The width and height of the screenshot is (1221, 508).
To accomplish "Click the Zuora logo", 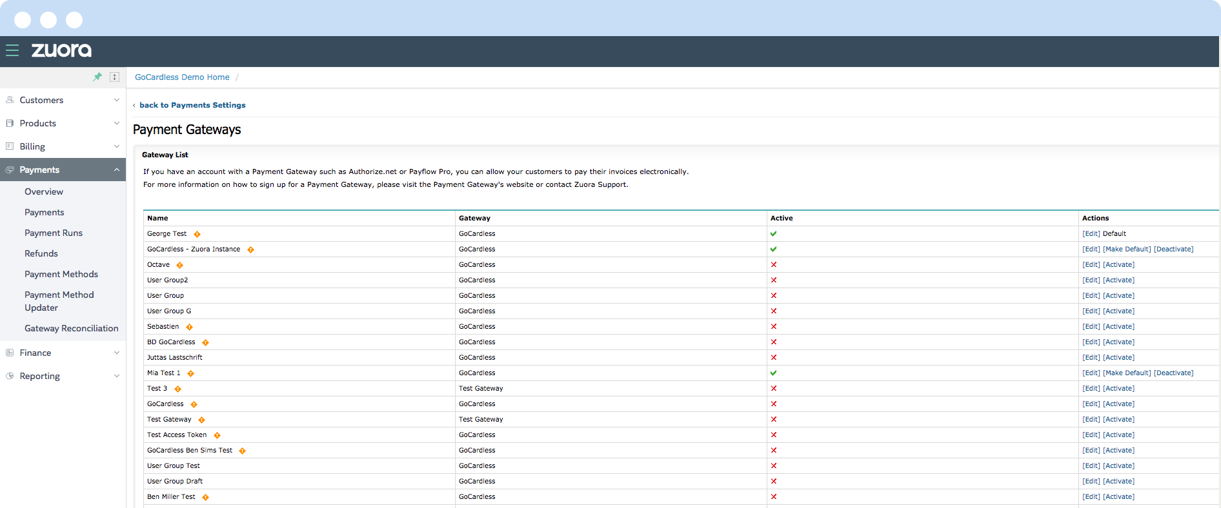I will point(61,50).
